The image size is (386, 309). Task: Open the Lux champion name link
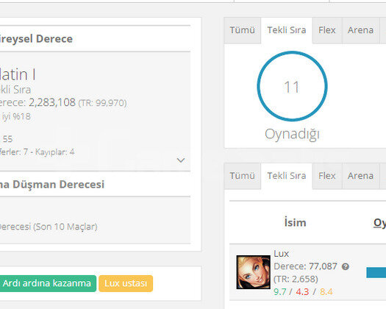click(x=281, y=254)
